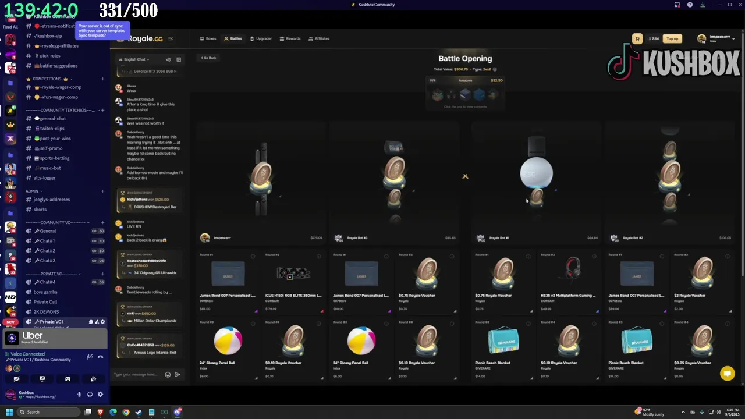Click the battle Type help question icon
Viewport: 745px width, 419px height.
495,69
